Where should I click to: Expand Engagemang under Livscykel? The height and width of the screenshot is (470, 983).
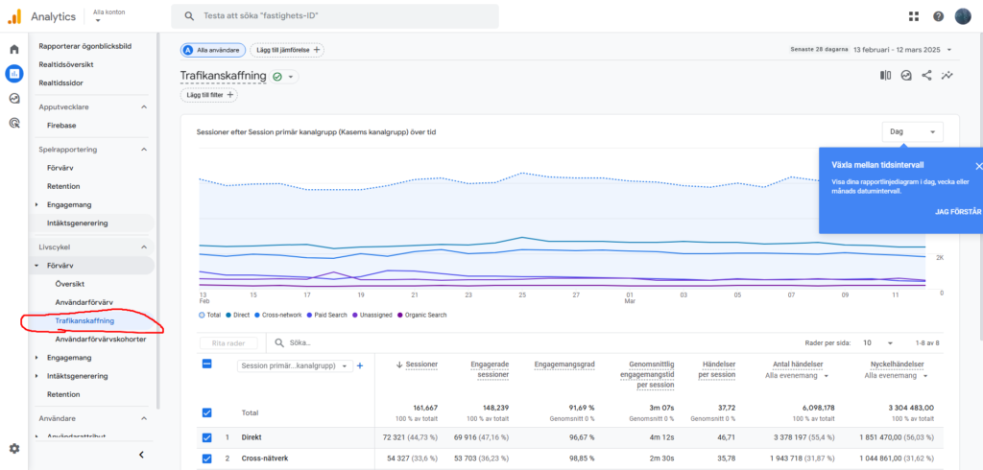36,358
